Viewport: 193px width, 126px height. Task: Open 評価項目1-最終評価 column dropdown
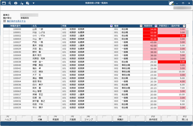pos(184,26)
